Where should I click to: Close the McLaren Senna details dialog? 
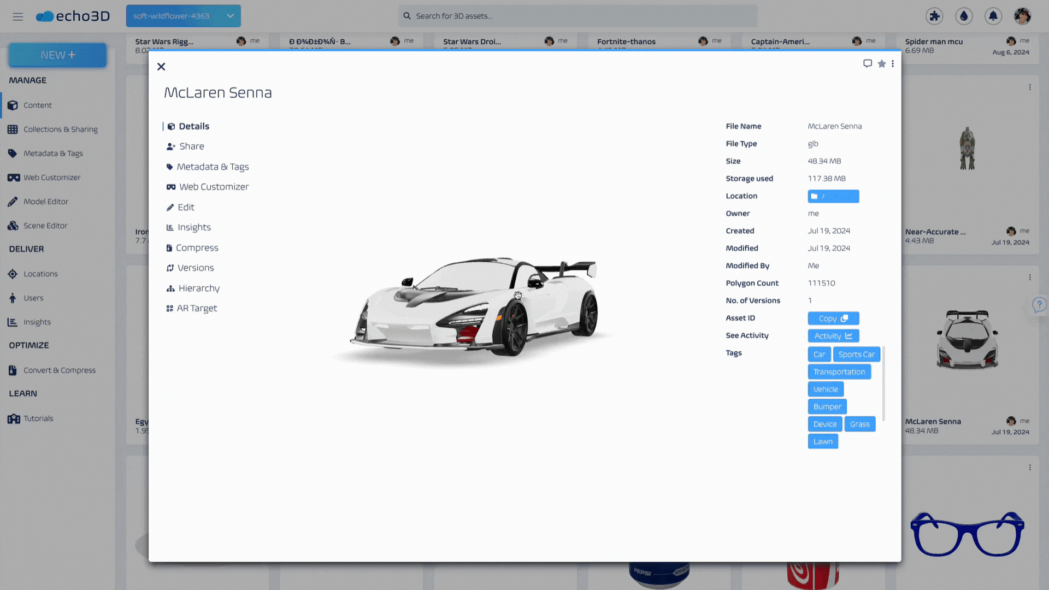(161, 67)
